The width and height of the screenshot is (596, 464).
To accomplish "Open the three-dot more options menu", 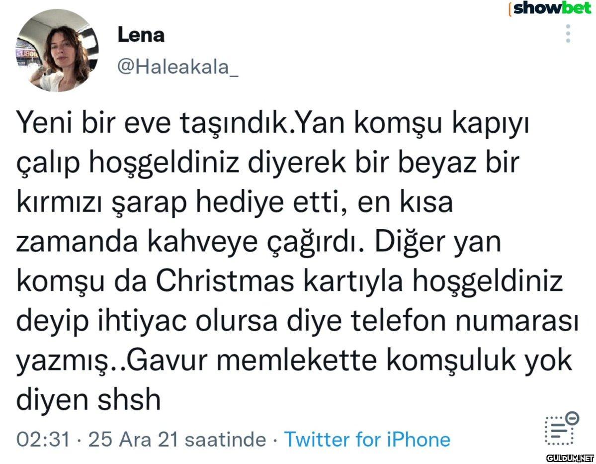I will coord(568,34).
